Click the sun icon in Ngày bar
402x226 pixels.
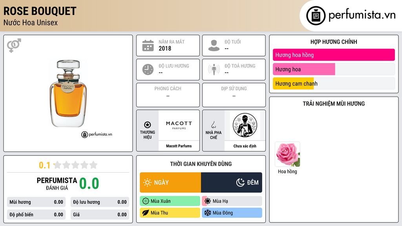point(147,182)
